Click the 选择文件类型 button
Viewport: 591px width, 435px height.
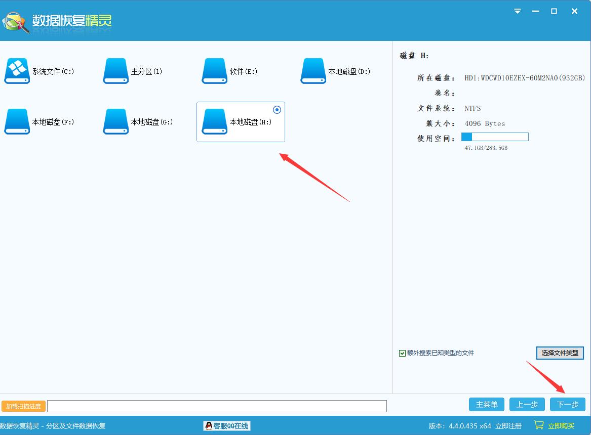560,353
